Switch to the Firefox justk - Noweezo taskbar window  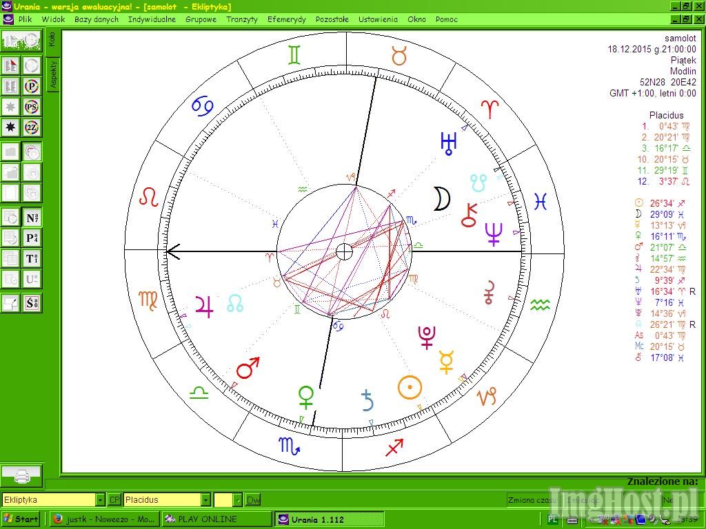point(104,519)
